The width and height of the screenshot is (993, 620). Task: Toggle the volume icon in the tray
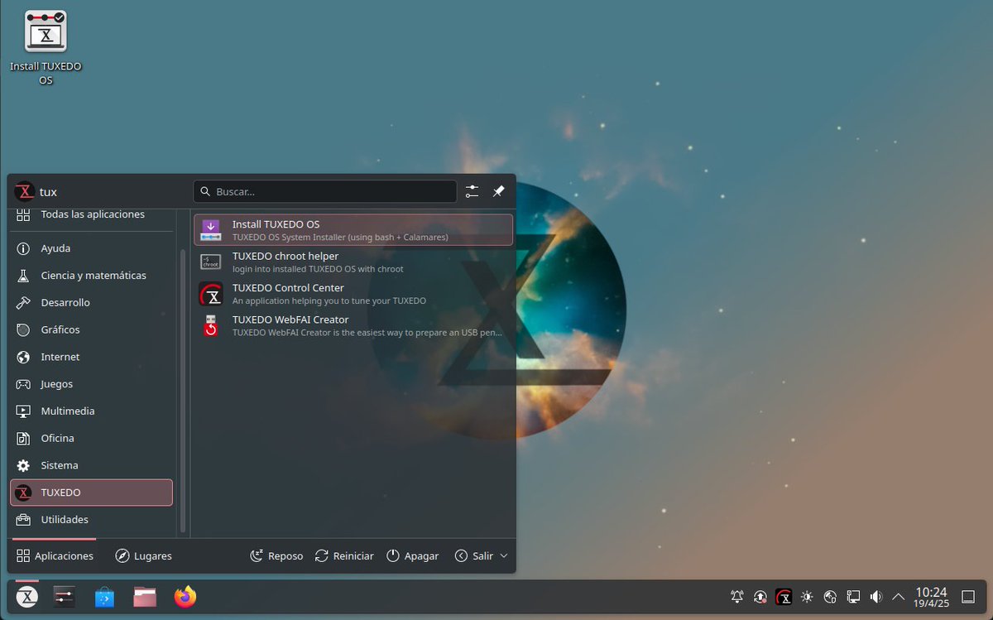click(x=875, y=596)
